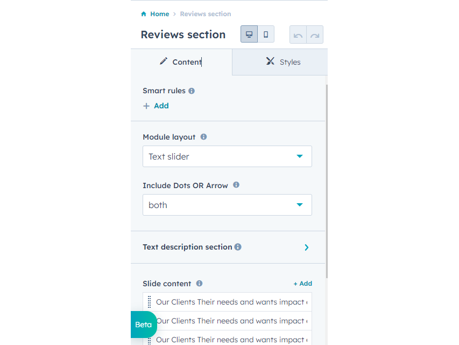Click the undo arrow button

click(x=298, y=35)
